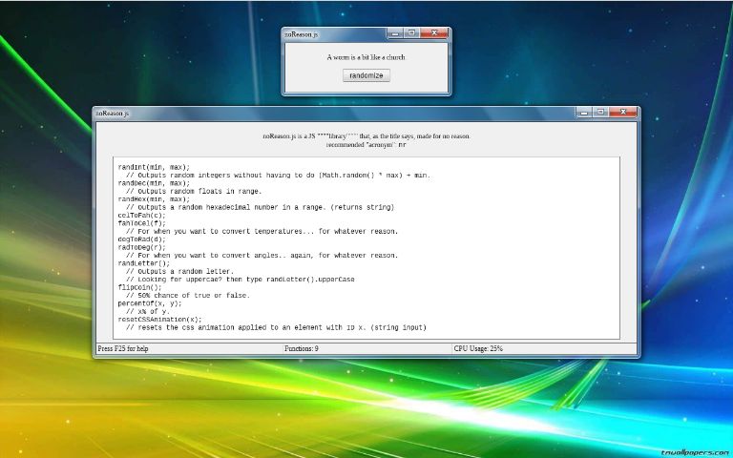Click the randHex(min, max) function line
Viewport: 733px width, 458px height.
click(x=154, y=199)
